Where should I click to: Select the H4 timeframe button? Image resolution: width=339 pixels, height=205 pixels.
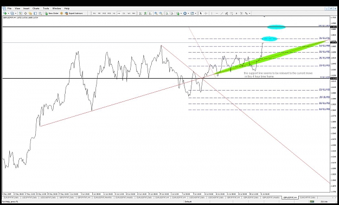pyautogui.click(x=119, y=14)
